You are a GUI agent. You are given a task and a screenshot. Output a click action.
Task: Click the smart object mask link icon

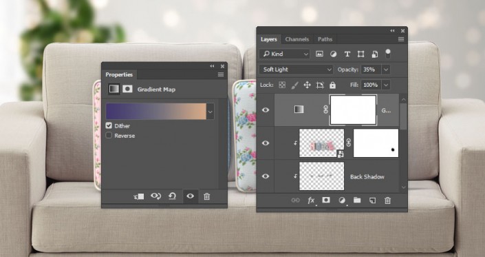(349, 143)
